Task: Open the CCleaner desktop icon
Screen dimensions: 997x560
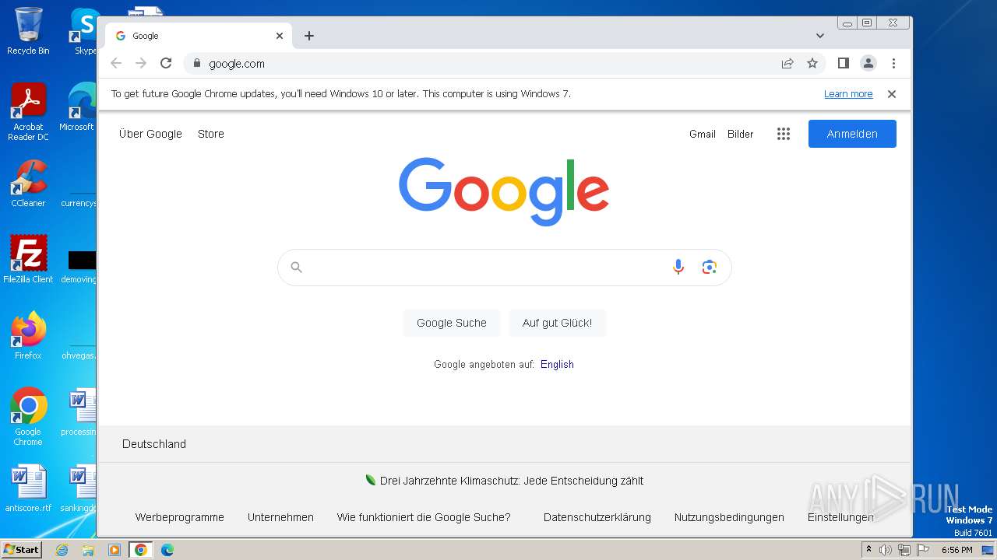Action: click(x=28, y=184)
